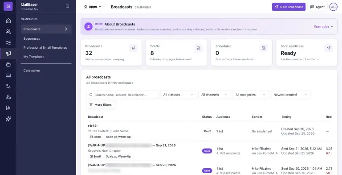
Task: Open the Newest created sort dropdown
Action: [x=290, y=95]
